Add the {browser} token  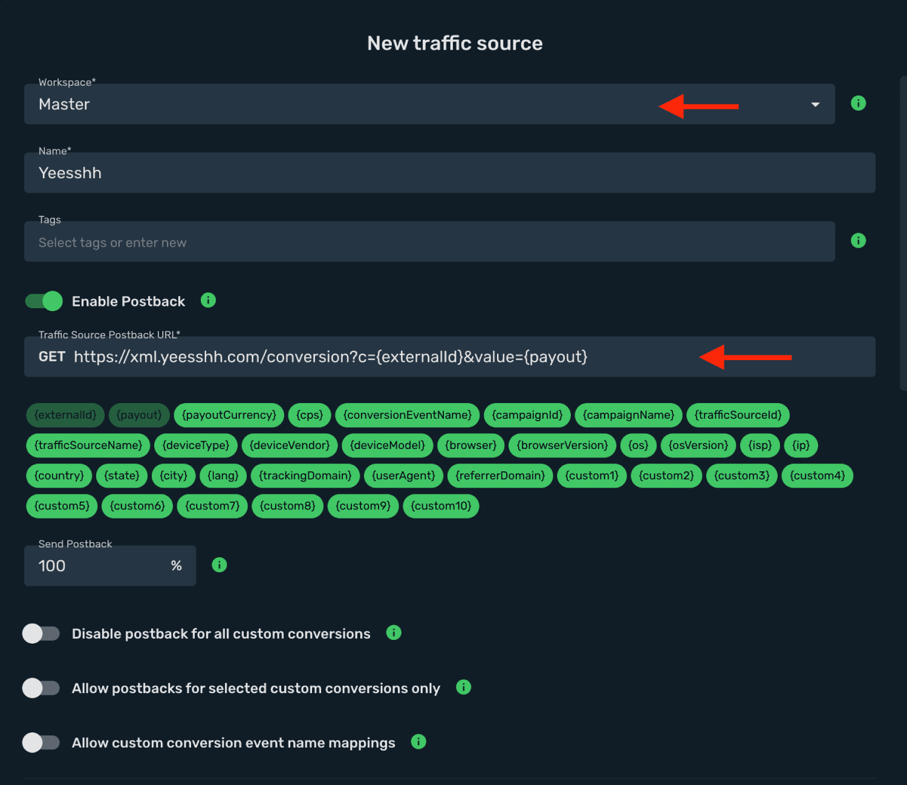(471, 445)
